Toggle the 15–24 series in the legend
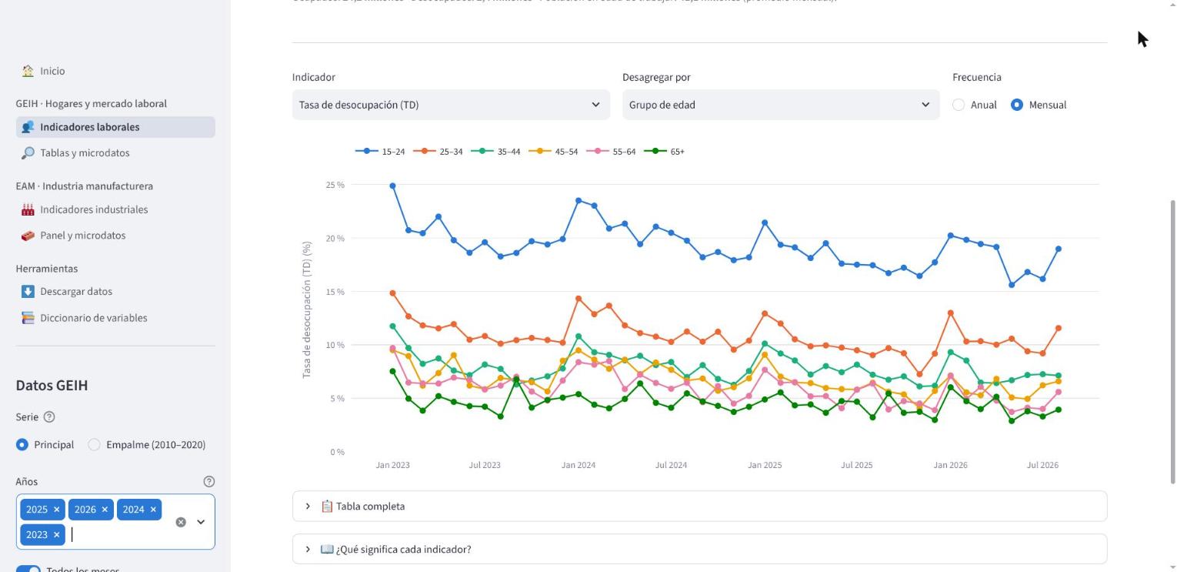Screen dimensions: 1177x572 click(380, 152)
